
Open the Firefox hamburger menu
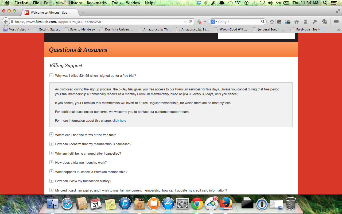(x=336, y=22)
